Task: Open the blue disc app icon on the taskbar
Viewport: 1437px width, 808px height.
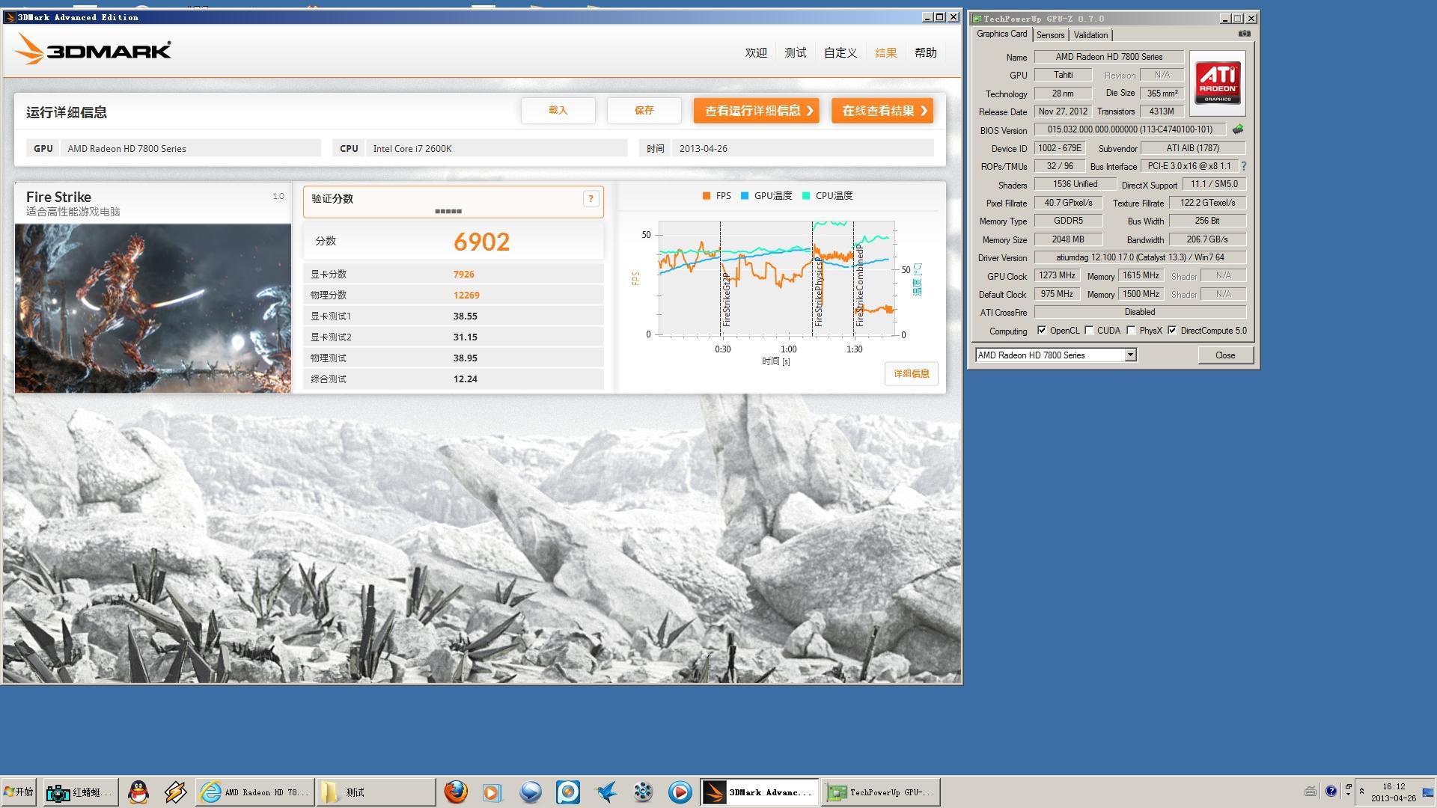Action: [x=568, y=792]
